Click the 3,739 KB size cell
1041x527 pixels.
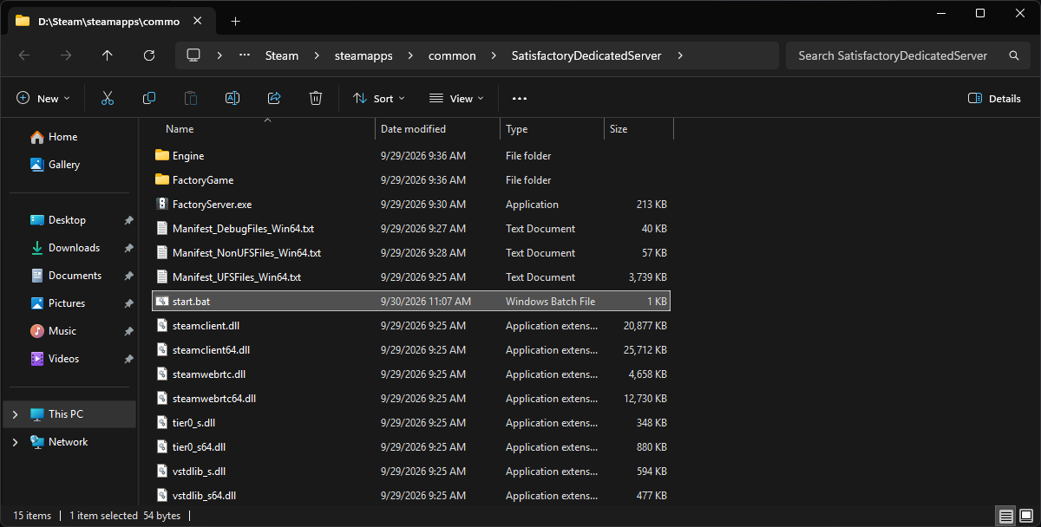pyautogui.click(x=648, y=277)
